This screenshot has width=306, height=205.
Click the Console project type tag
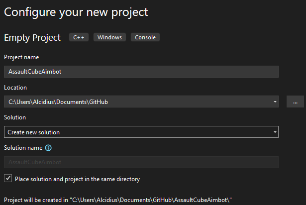(x=145, y=37)
